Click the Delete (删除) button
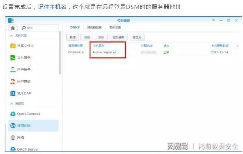 pos(101,37)
